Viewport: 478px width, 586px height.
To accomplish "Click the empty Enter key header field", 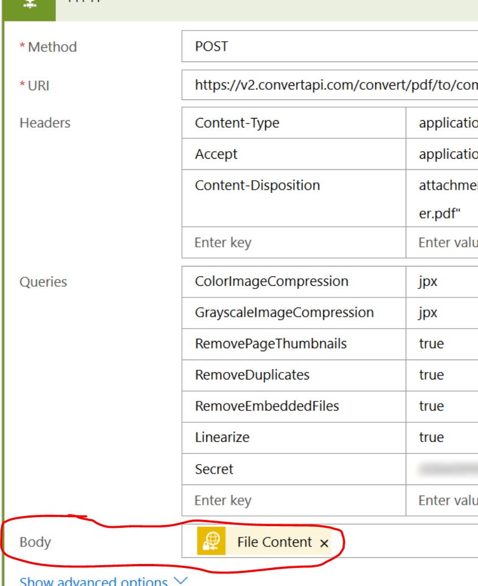I will coord(254,242).
